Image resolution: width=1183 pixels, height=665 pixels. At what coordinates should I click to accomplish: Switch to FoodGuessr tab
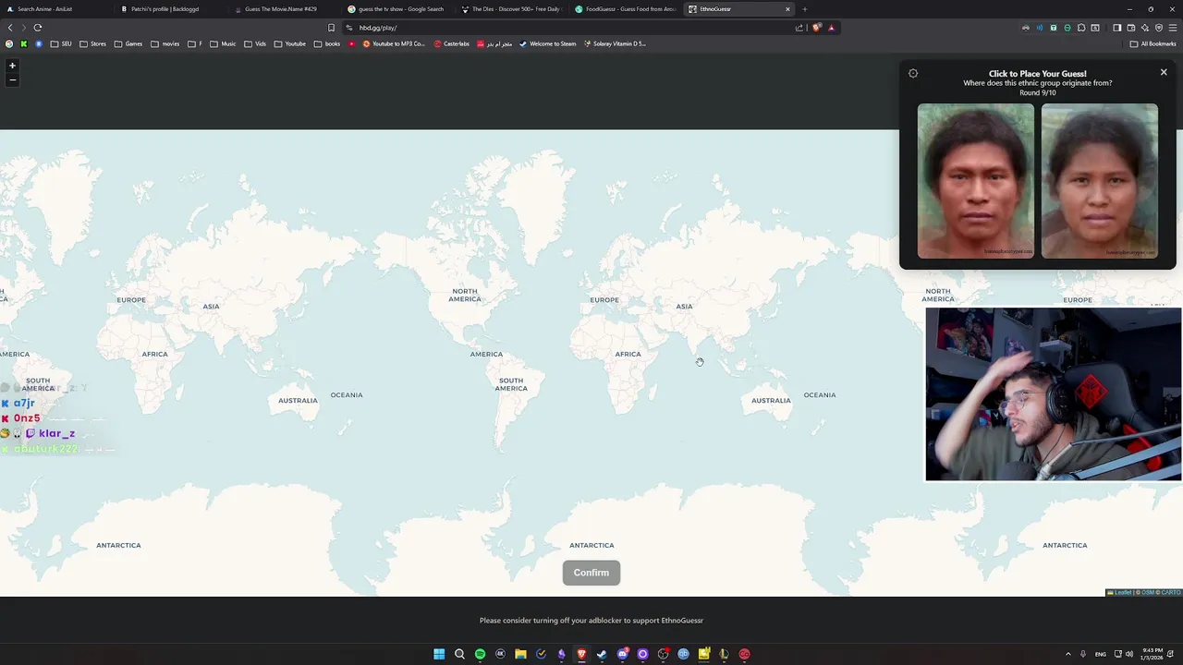[x=624, y=9]
